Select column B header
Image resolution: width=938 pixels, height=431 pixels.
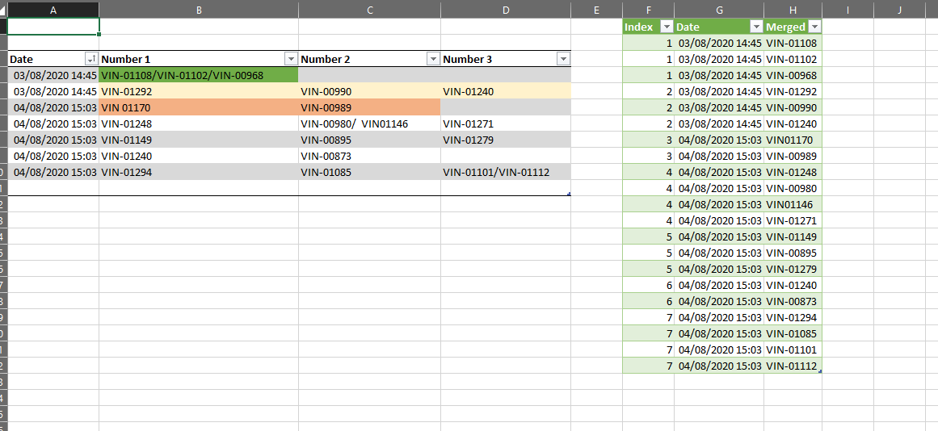(x=199, y=10)
